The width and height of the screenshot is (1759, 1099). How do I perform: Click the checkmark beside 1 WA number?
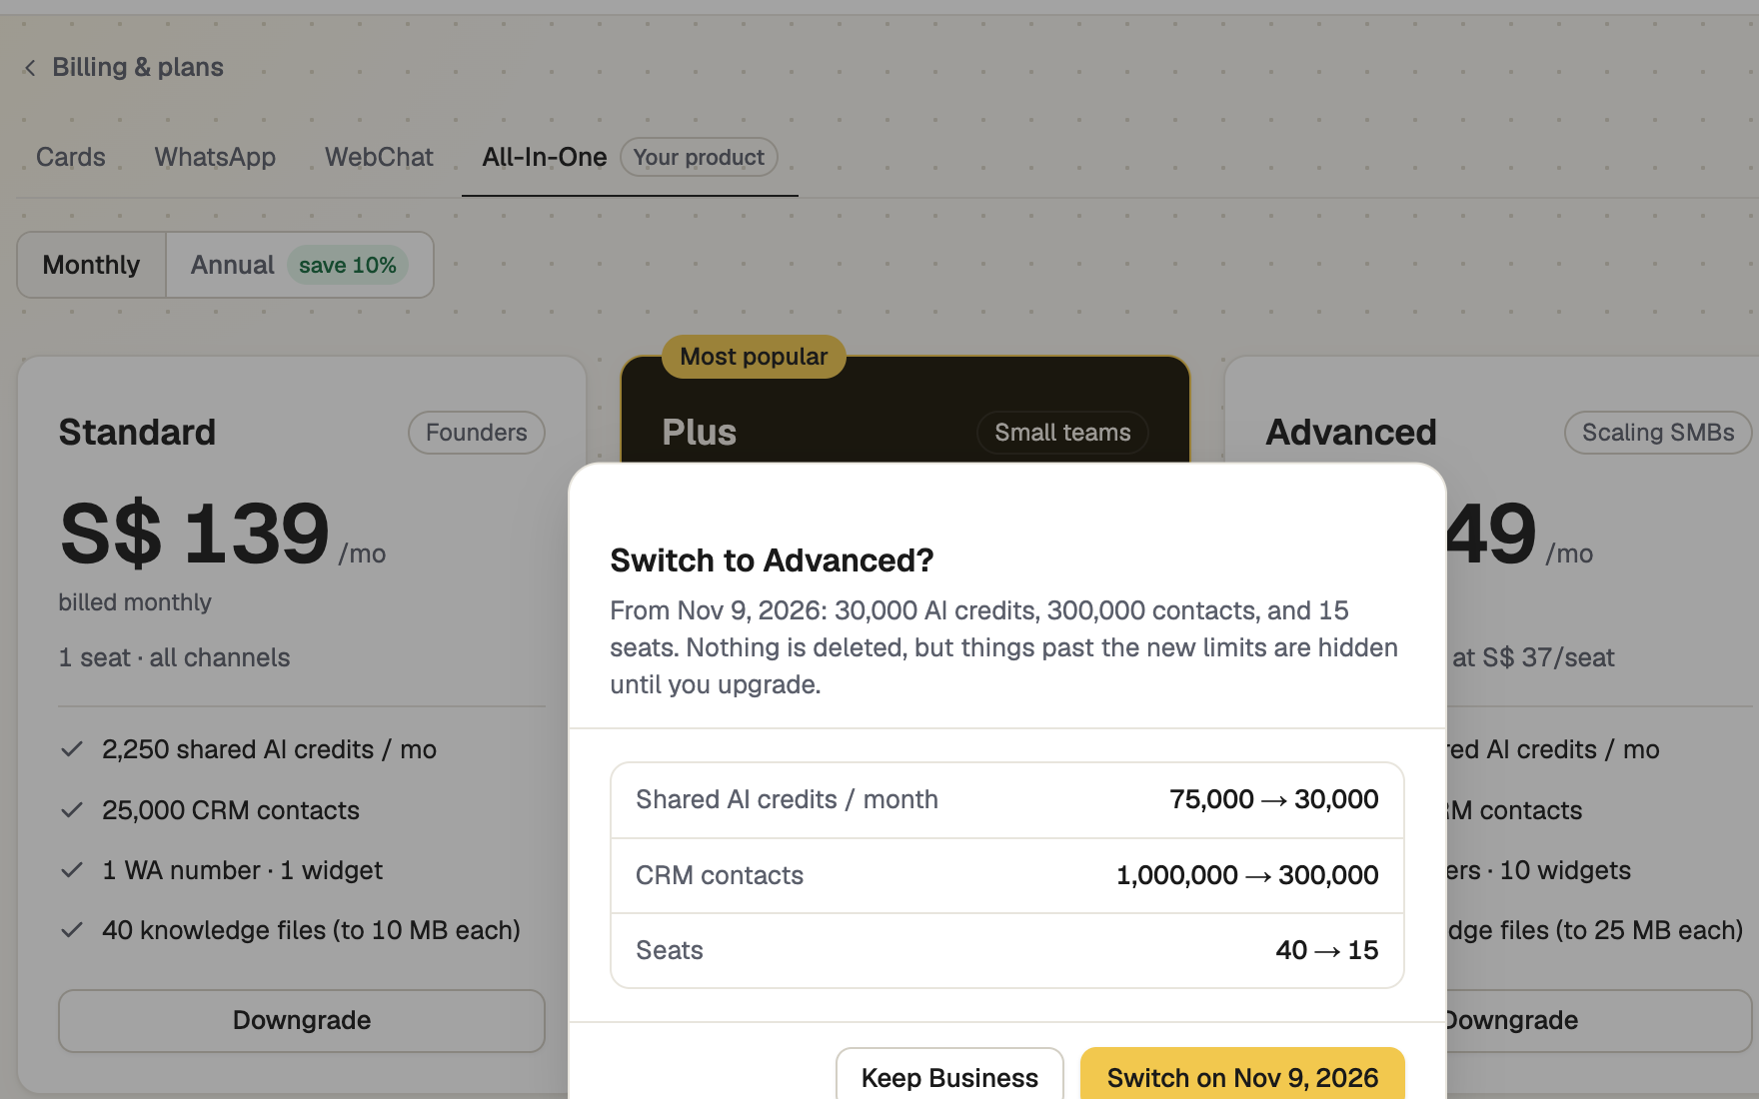pos(72,870)
